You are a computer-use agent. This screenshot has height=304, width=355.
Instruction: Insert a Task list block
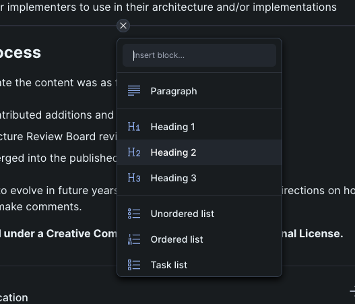pyautogui.click(x=199, y=265)
